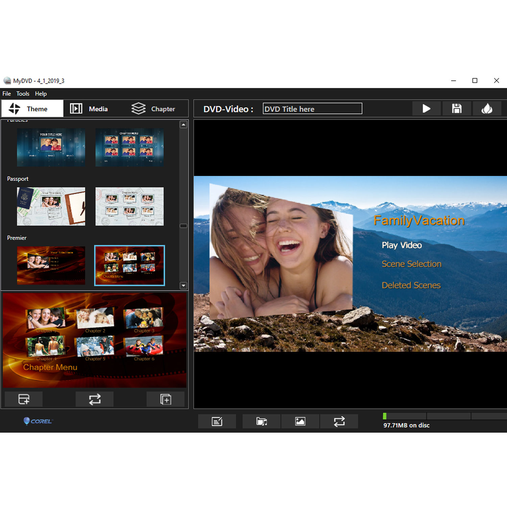Click the FamilyVacation title text
This screenshot has width=507, height=507.
(x=419, y=221)
